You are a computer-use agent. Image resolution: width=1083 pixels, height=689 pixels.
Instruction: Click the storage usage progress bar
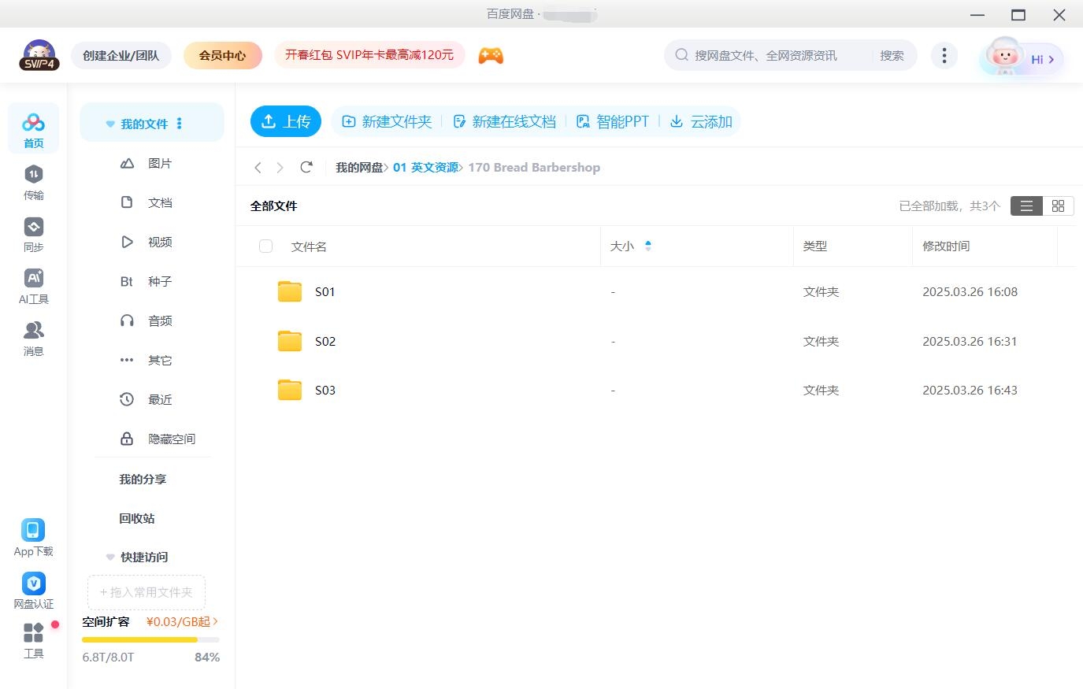tap(150, 639)
